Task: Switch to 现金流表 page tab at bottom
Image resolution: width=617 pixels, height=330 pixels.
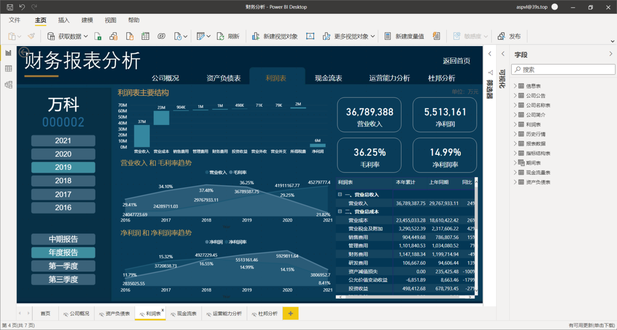Action: point(183,314)
